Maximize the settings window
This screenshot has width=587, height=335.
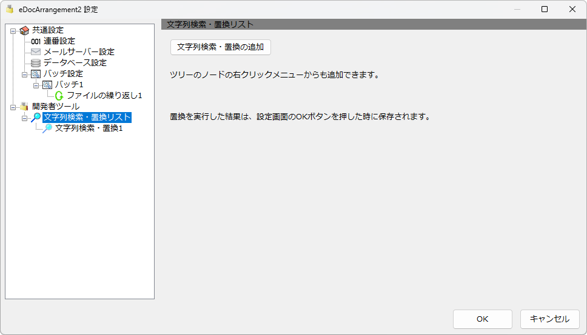(x=545, y=9)
